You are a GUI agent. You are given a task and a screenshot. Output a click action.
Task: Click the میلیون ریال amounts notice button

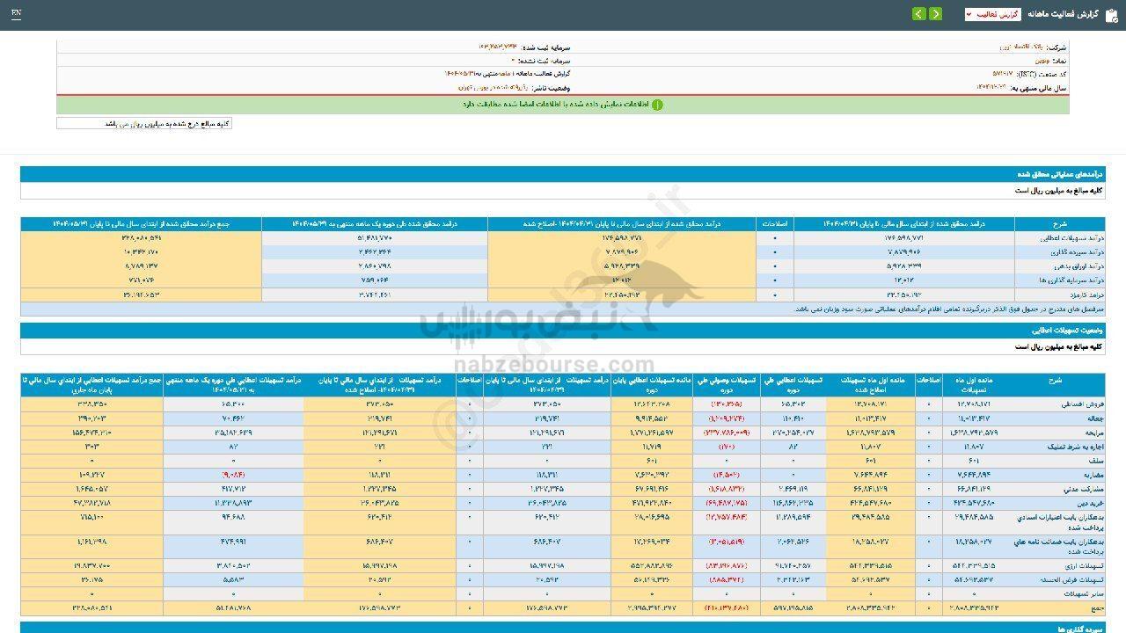point(145,123)
